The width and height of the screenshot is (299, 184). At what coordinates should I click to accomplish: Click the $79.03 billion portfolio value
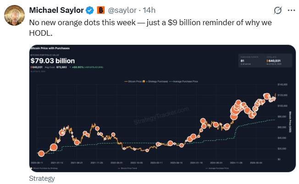pos(52,60)
